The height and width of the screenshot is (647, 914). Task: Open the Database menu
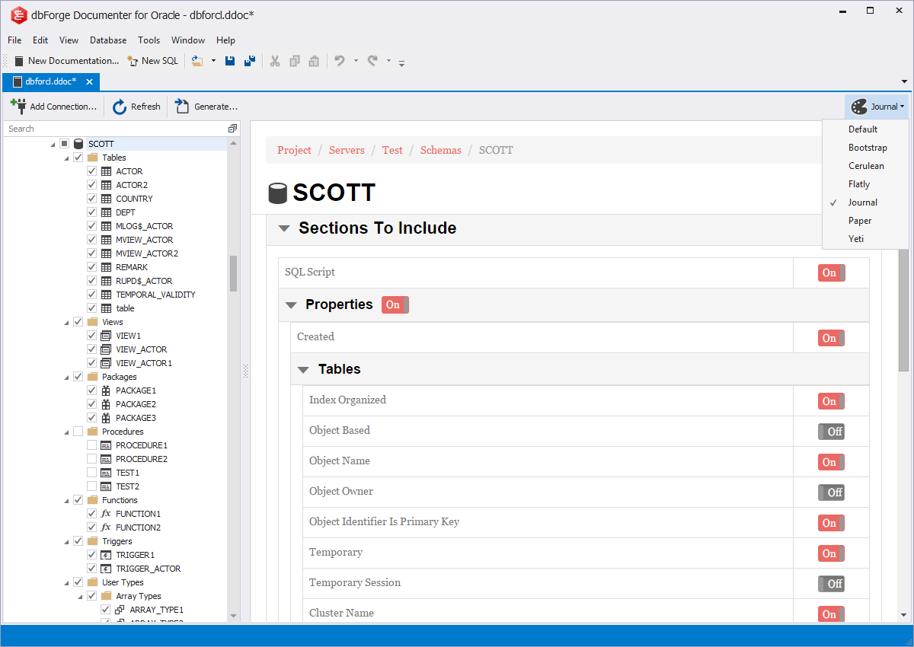click(108, 40)
